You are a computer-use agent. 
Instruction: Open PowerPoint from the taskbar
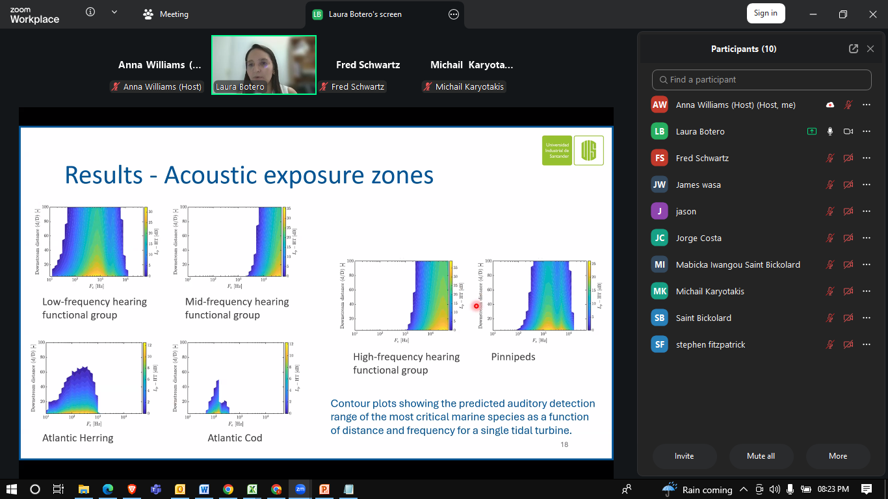click(324, 489)
